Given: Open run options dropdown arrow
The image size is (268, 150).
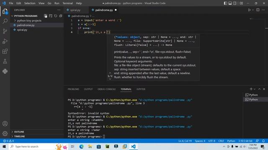Looking at the screenshot, I should pyautogui.click(x=253, y=10).
